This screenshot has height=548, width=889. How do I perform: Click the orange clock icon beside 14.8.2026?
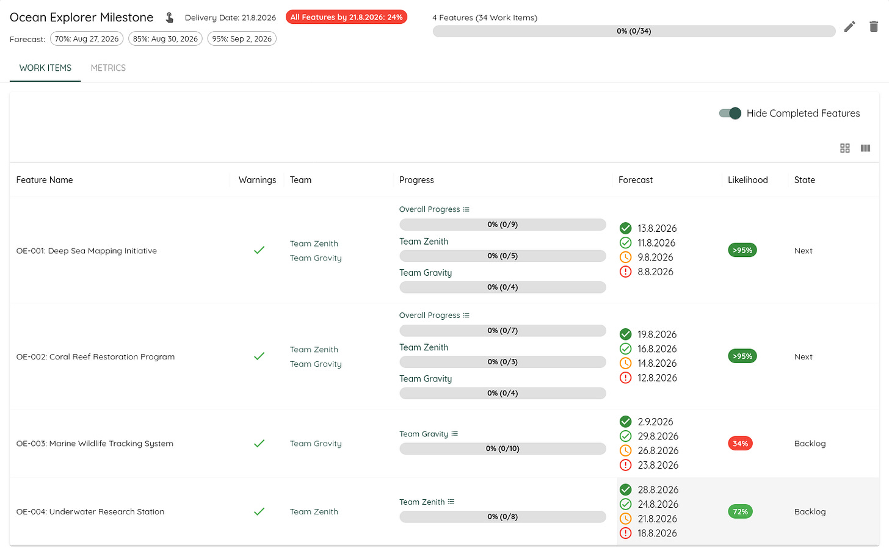[x=625, y=363]
